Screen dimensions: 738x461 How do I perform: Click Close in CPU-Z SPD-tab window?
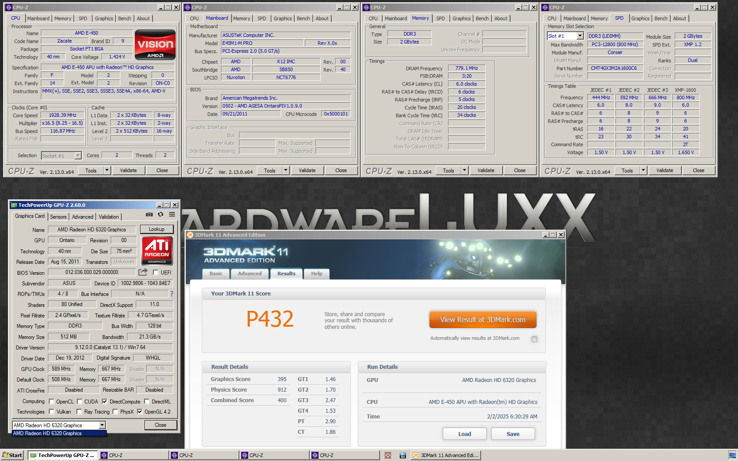[x=698, y=170]
